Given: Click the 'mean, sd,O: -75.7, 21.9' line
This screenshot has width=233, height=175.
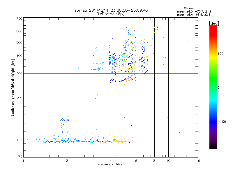Looking at the screenshot, I should 194,11.
